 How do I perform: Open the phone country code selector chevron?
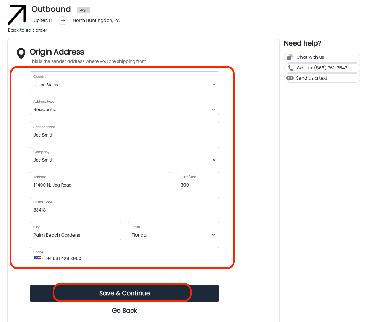[44, 259]
